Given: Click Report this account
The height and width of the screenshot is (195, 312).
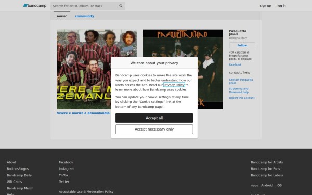Looking at the screenshot, I should tap(242, 98).
